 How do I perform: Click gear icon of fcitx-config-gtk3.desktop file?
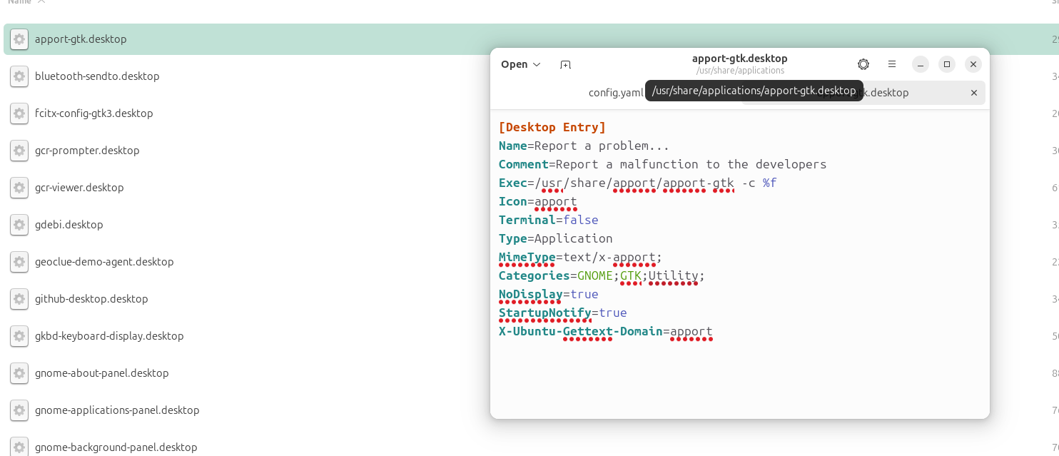[19, 113]
